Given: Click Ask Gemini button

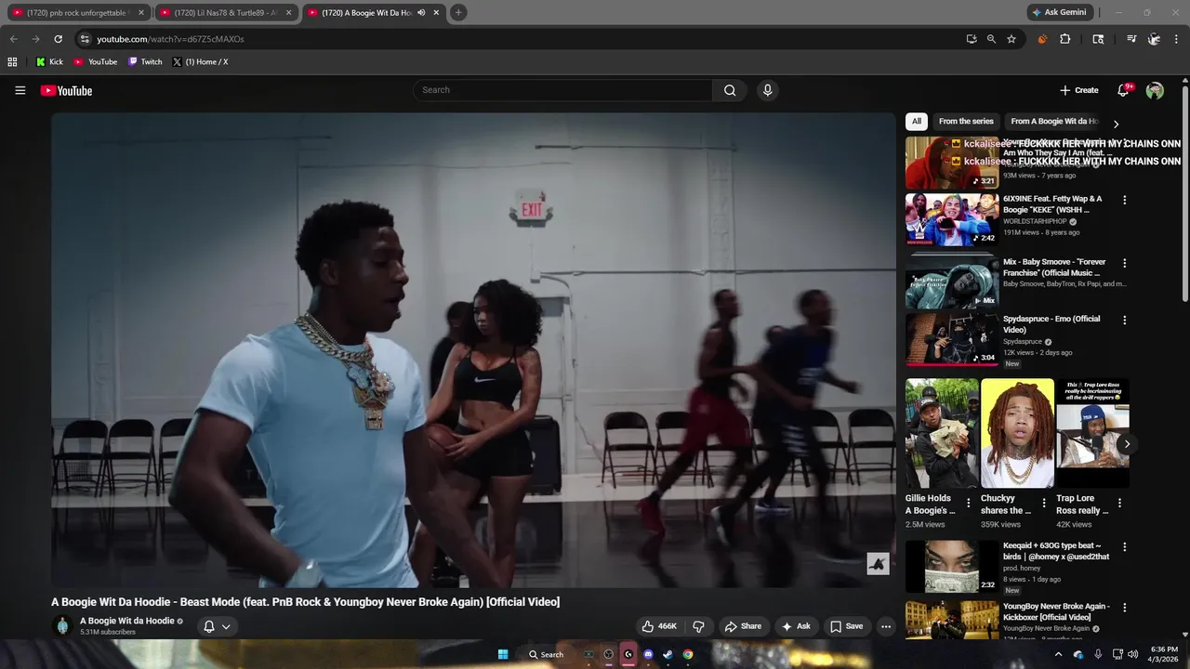Looking at the screenshot, I should [1059, 12].
